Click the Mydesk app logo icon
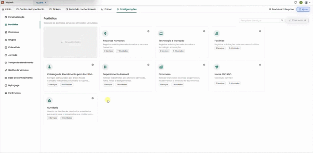 tap(3, 3)
